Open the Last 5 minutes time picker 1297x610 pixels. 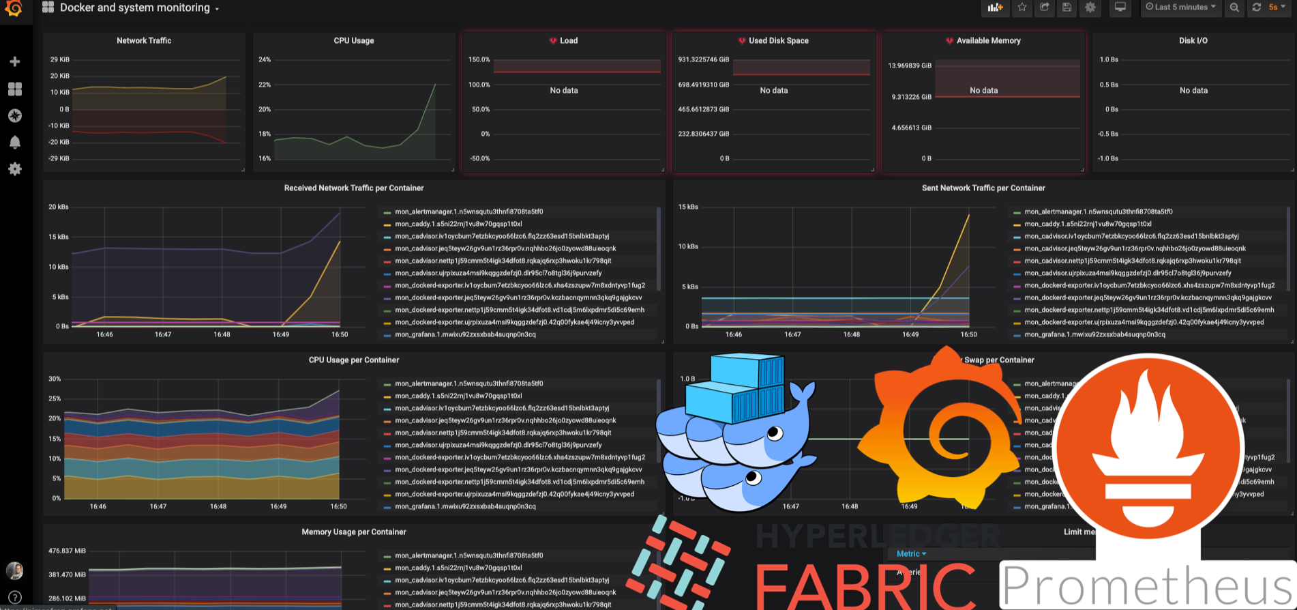[x=1180, y=8]
